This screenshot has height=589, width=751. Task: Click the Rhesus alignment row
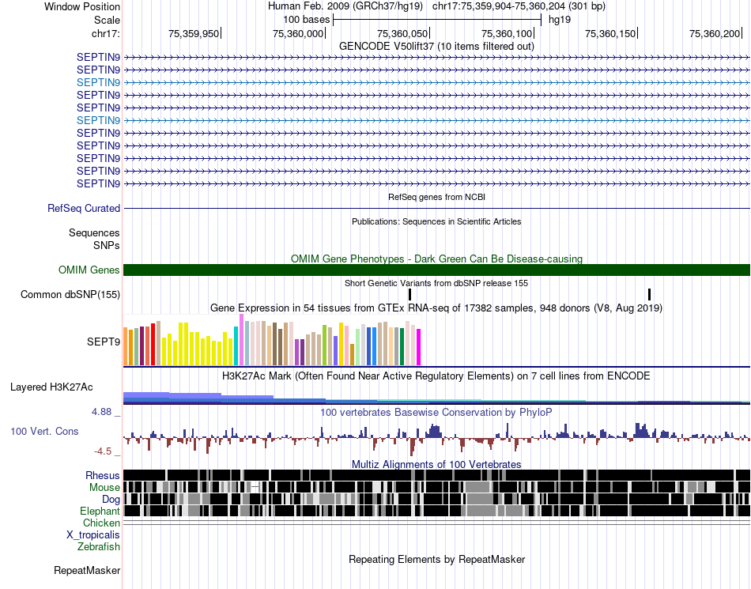(x=437, y=475)
